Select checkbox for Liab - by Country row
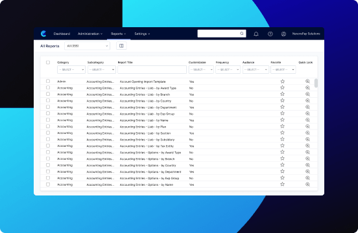The image size is (358, 233). [48, 100]
